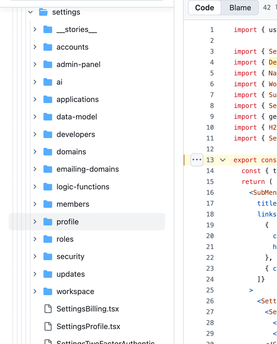Expand the workspace folder chevron
Viewport: 277px width, 344px height.
35,291
